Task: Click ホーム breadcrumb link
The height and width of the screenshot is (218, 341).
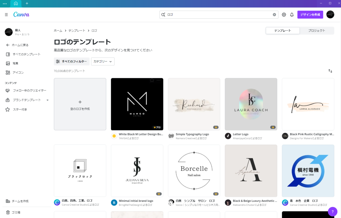Action: (x=58, y=31)
